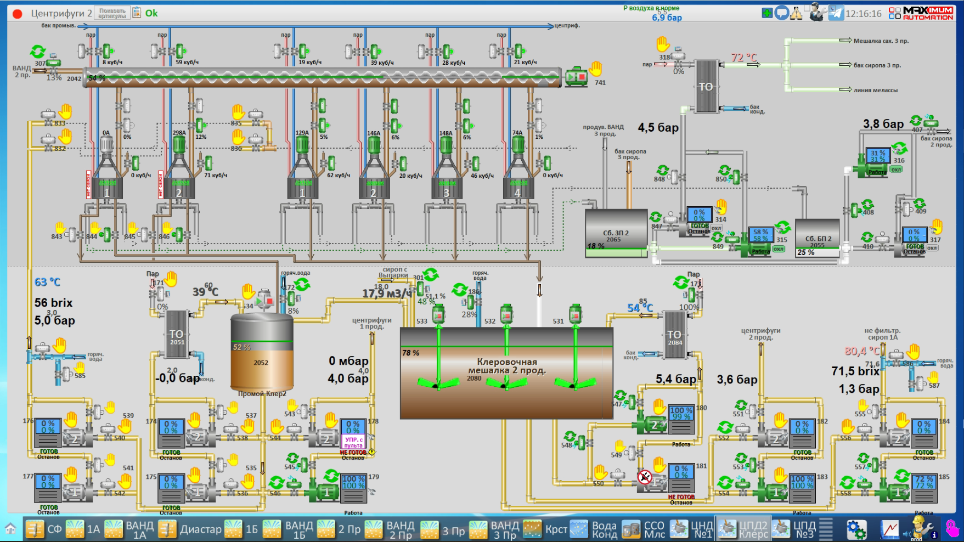This screenshot has width=964, height=542.
Task: Click the clipboard icon beside Ok
Action: (137, 13)
